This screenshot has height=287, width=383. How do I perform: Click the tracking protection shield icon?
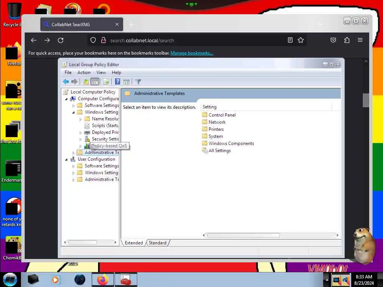coord(93,40)
